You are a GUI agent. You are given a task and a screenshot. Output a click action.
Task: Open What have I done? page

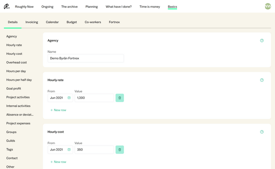coord(119,7)
